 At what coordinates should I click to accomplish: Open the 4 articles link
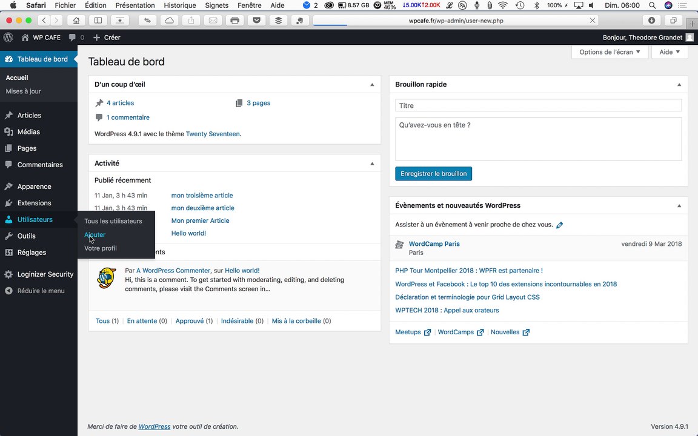[120, 103]
